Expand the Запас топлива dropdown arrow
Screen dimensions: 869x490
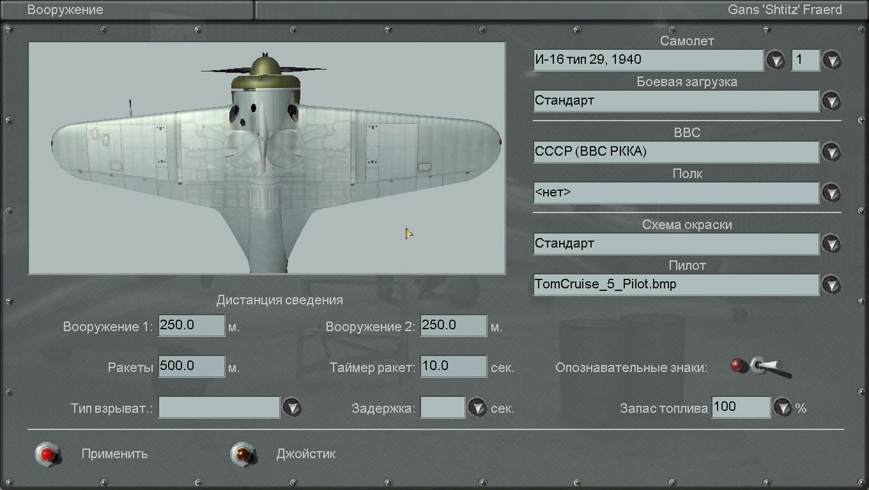(783, 407)
